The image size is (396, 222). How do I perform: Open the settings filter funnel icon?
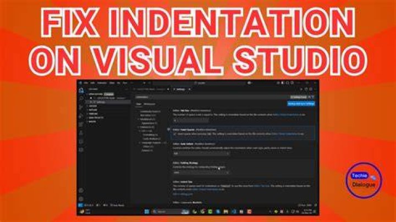click(x=313, y=97)
